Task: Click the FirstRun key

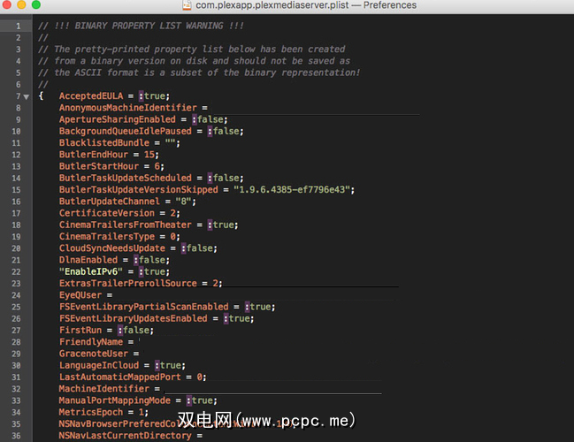Action: pyautogui.click(x=80, y=330)
